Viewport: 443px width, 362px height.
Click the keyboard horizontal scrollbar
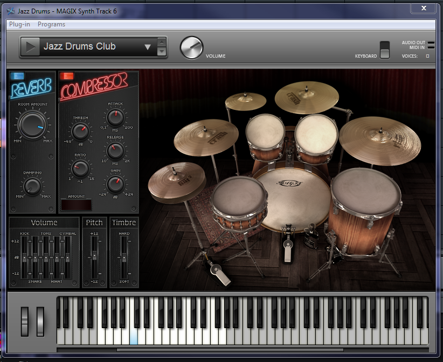230,350
